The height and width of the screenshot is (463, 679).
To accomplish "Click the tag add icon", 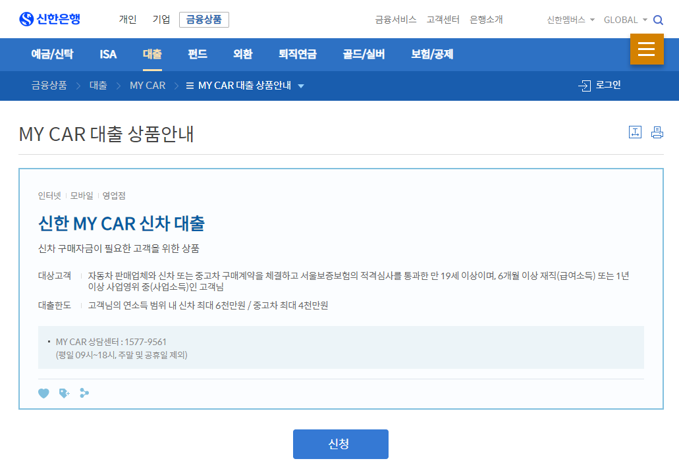I will click(x=64, y=393).
